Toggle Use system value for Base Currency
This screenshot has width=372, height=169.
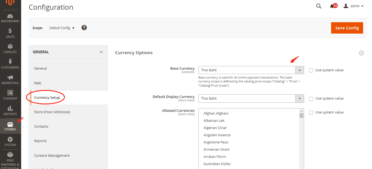point(311,70)
